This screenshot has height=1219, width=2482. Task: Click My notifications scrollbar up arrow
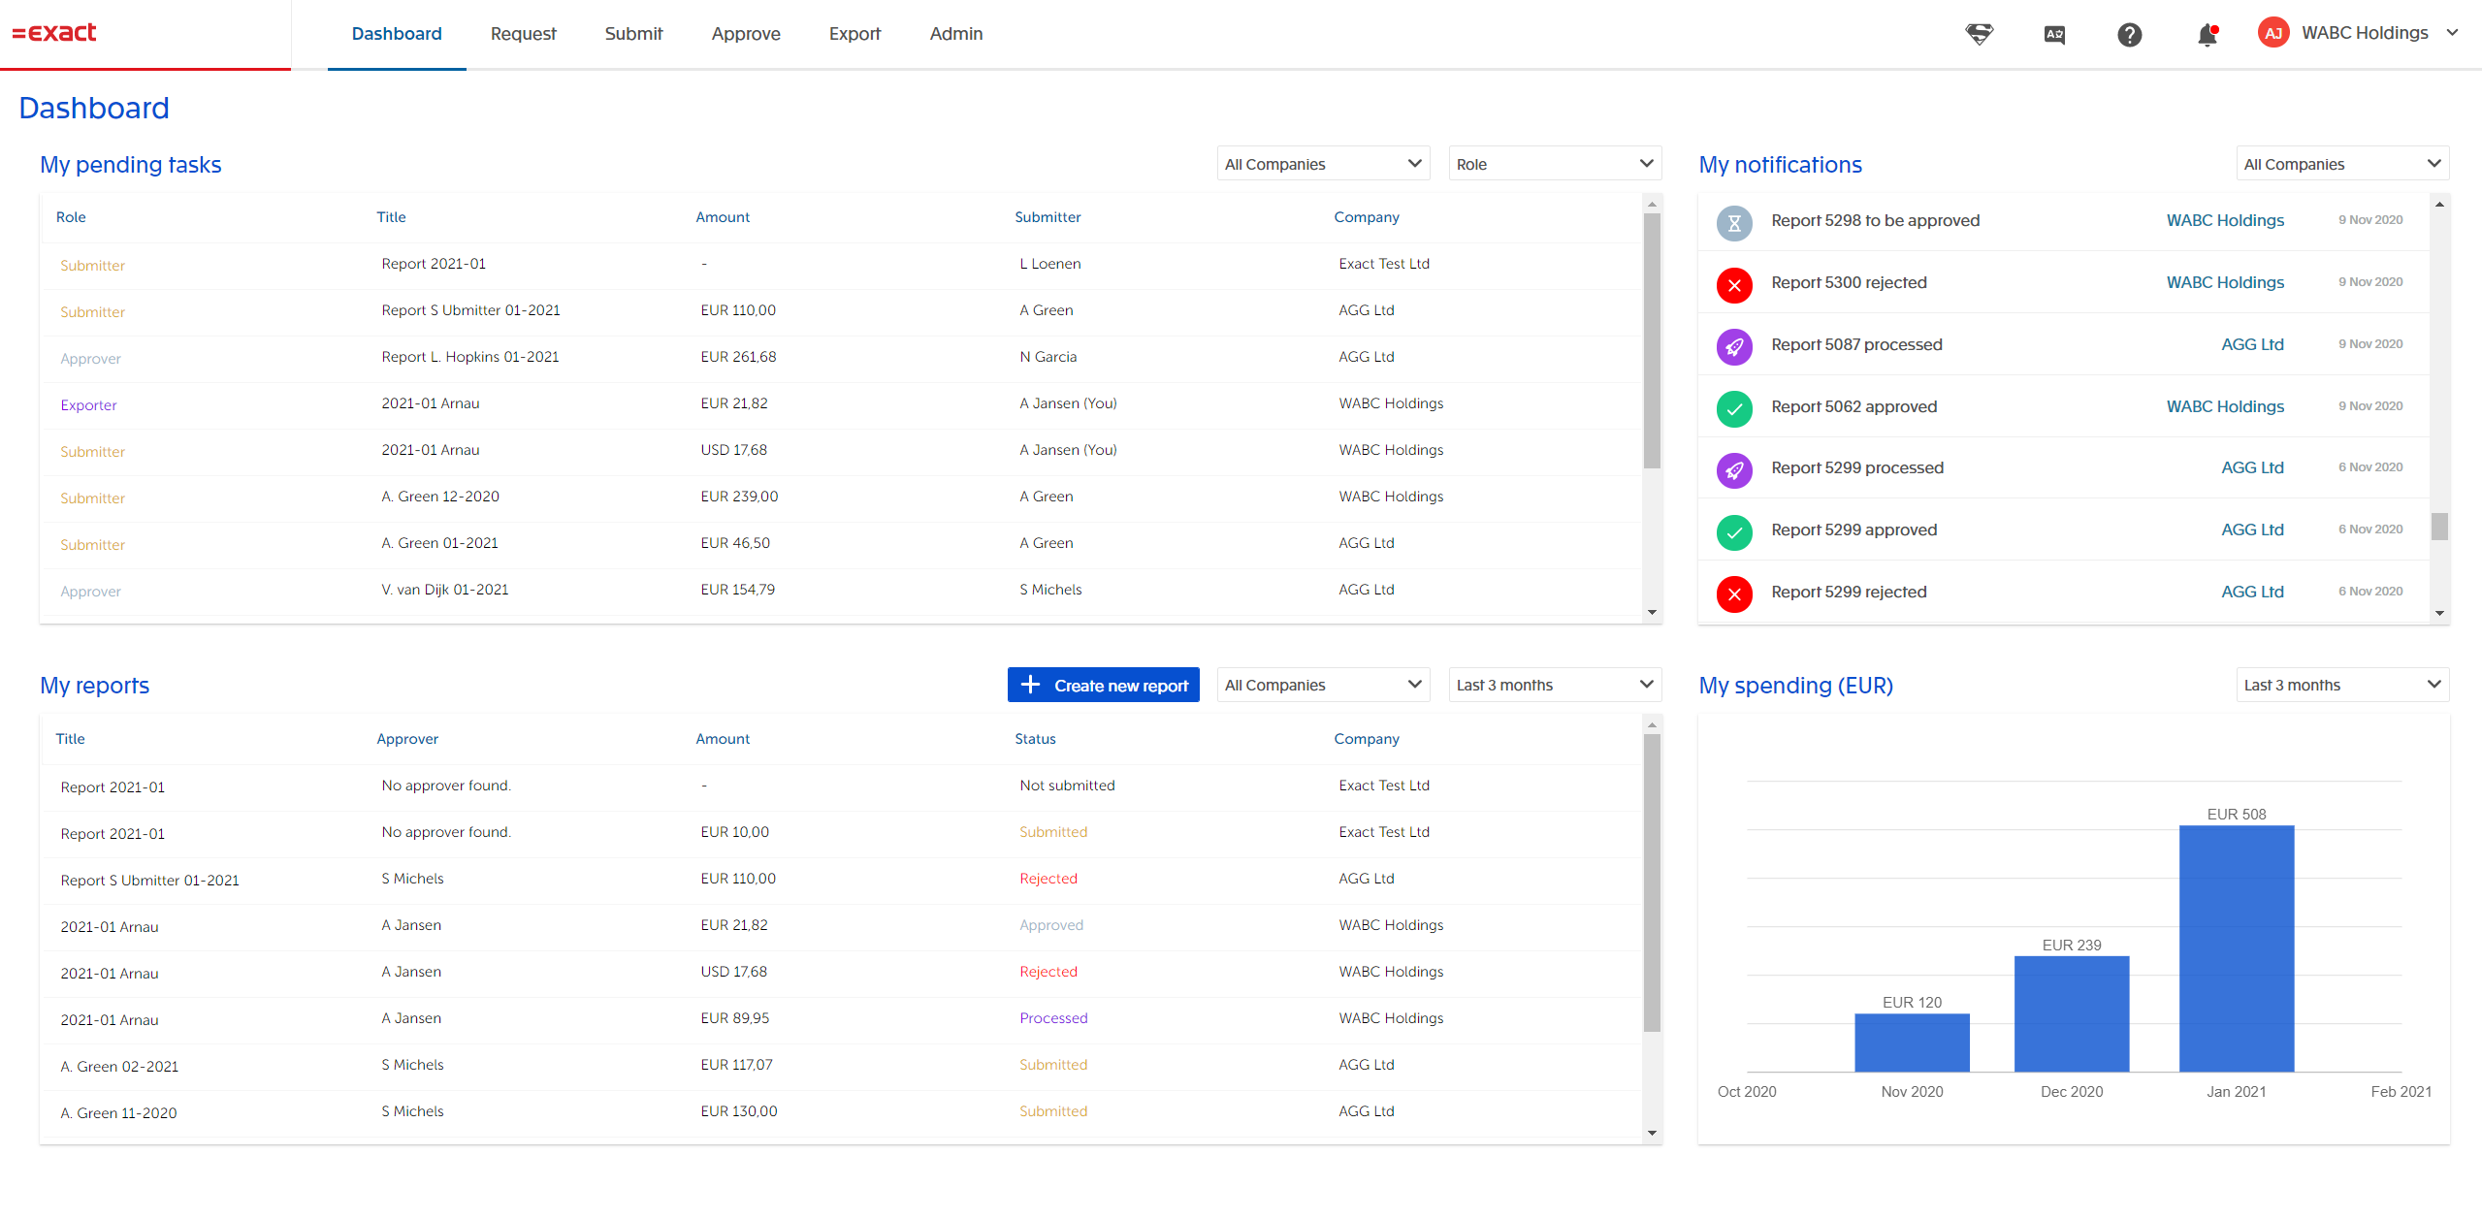click(2439, 204)
